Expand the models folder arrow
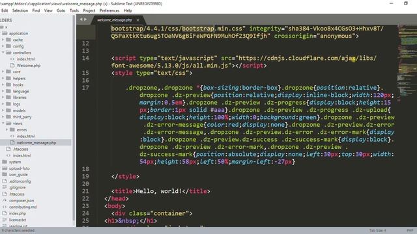 (3, 110)
